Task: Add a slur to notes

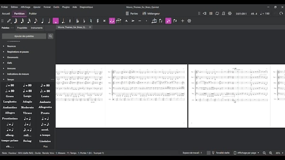Action: pos(119,21)
